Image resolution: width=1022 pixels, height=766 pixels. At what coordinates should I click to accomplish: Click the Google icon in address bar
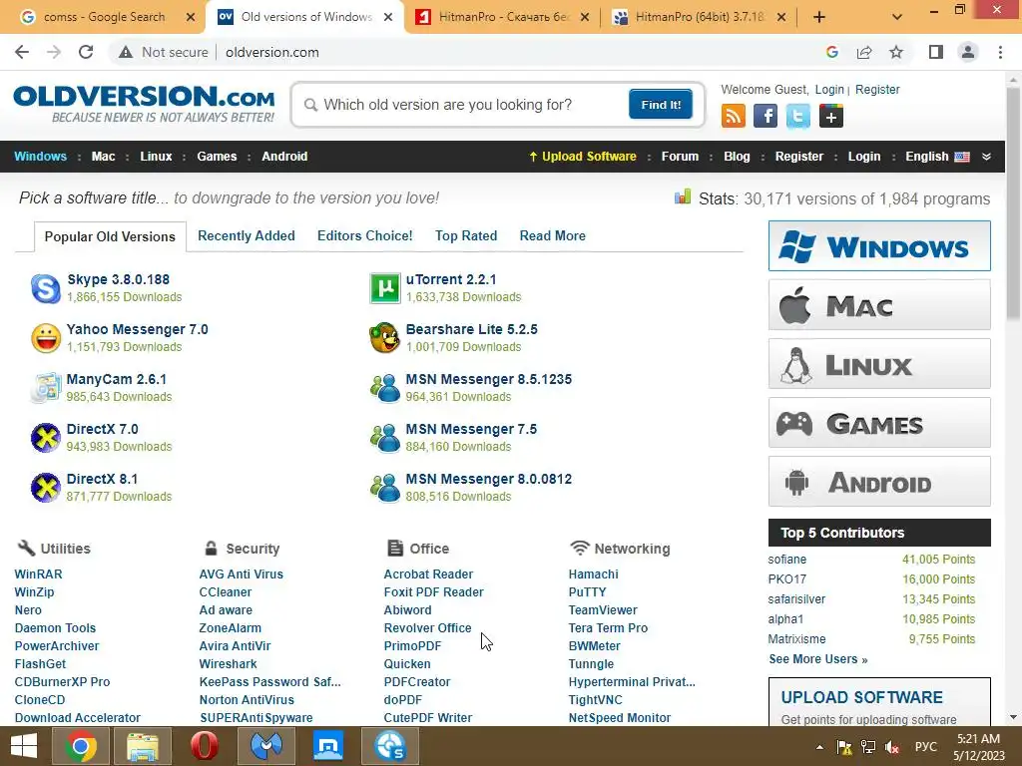(832, 52)
